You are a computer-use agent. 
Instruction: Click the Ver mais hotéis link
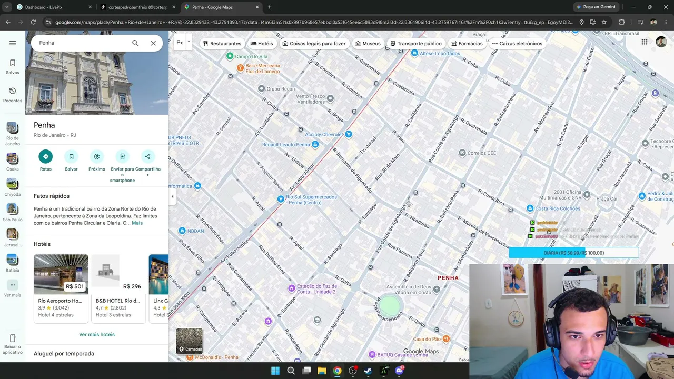tap(97, 335)
